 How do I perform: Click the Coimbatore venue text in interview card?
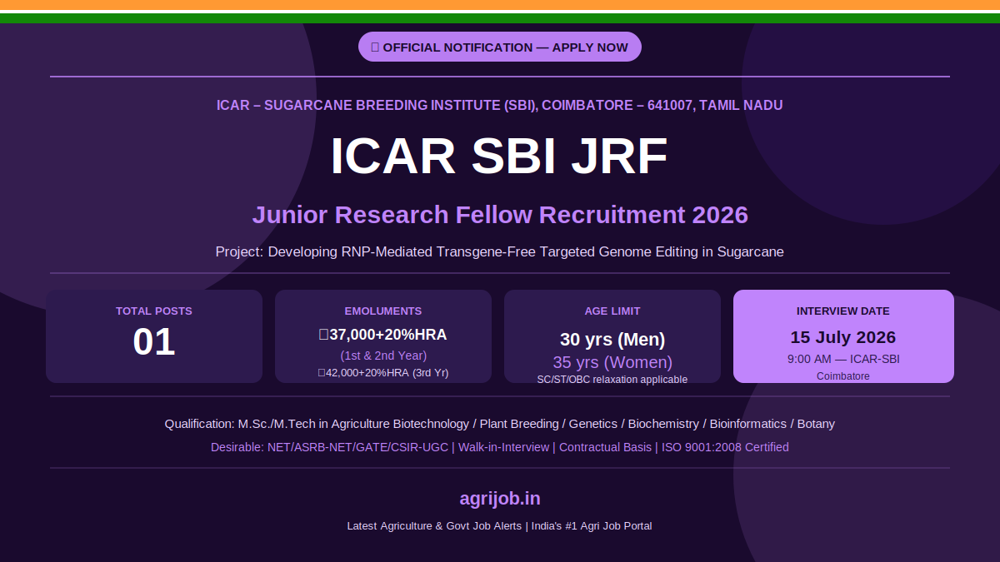click(x=843, y=376)
